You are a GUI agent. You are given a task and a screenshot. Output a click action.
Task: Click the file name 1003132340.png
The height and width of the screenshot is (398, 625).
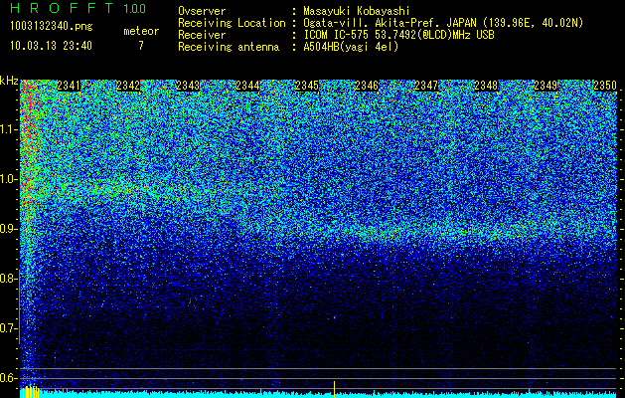pos(52,27)
